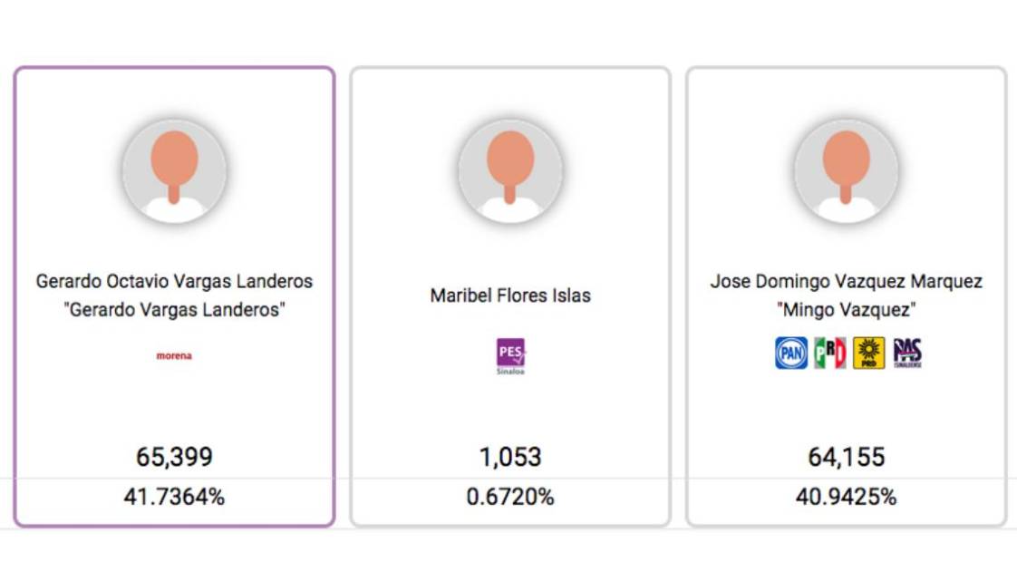Image resolution: width=1017 pixels, height=571 pixels.
Task: Select the 1,053 vote count
Action: (510, 456)
